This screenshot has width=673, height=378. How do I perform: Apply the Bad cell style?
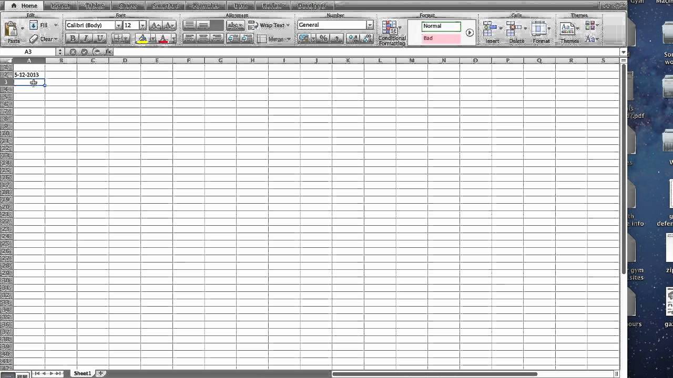coord(441,38)
